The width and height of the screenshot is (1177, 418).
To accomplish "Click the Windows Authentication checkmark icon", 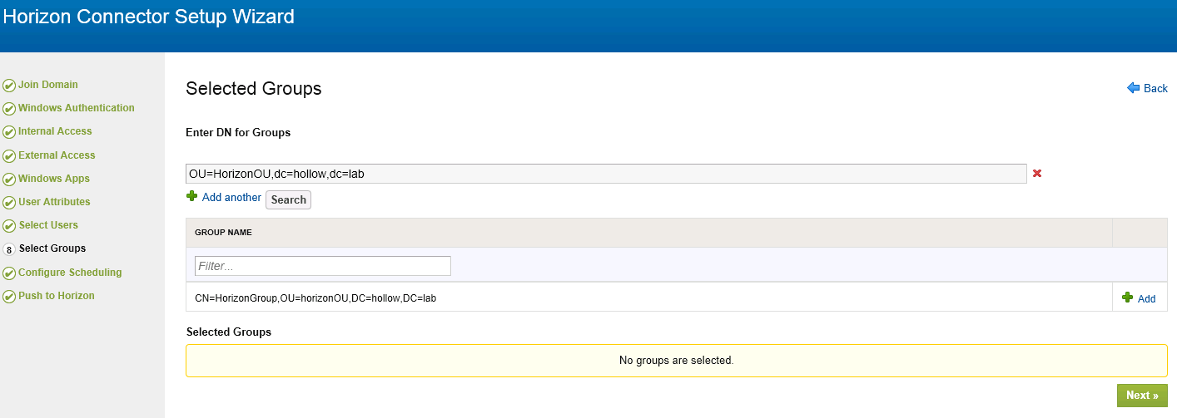I will pos(9,108).
